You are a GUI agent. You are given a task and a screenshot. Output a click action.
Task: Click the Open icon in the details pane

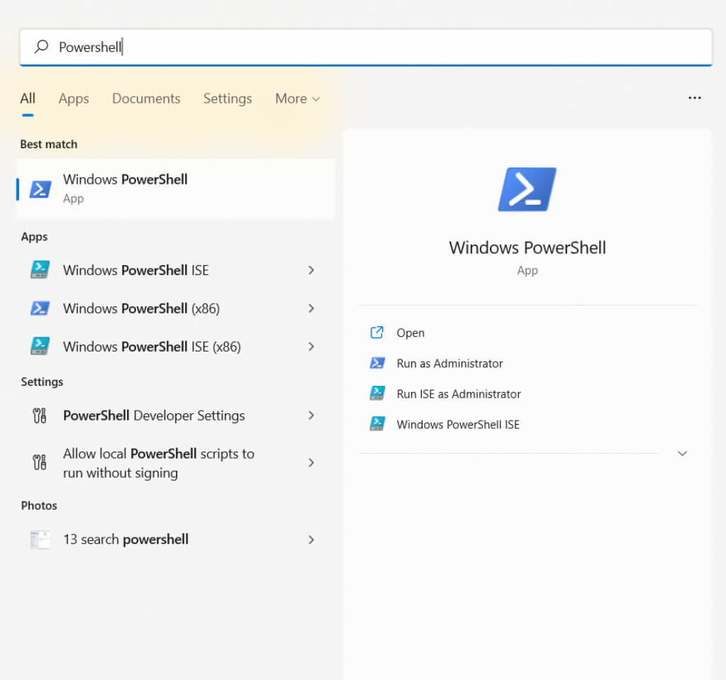[x=377, y=333]
